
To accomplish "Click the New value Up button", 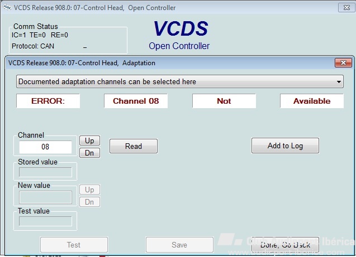I will 89,190.
